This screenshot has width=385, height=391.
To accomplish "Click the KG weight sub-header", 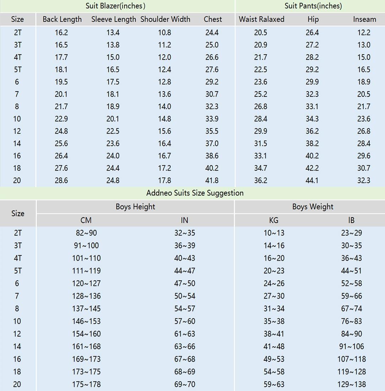I will (x=274, y=220).
